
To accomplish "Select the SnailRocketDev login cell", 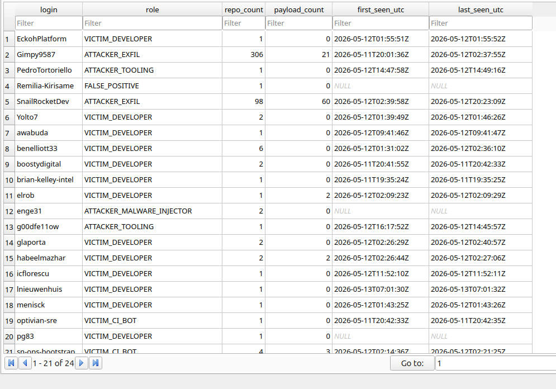I will tap(49, 101).
